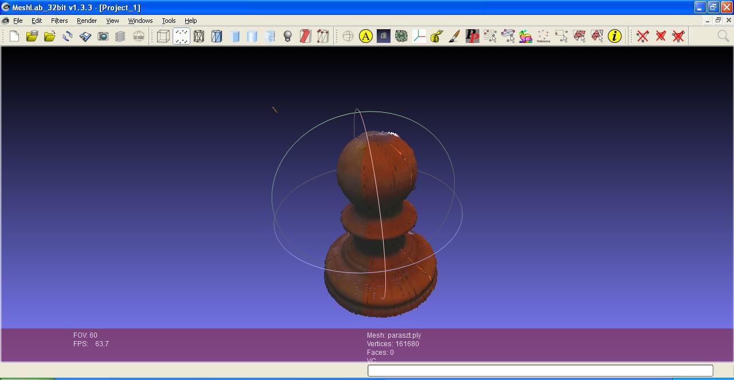
Task: Toggle texture rendering mode icon
Action: pos(270,36)
